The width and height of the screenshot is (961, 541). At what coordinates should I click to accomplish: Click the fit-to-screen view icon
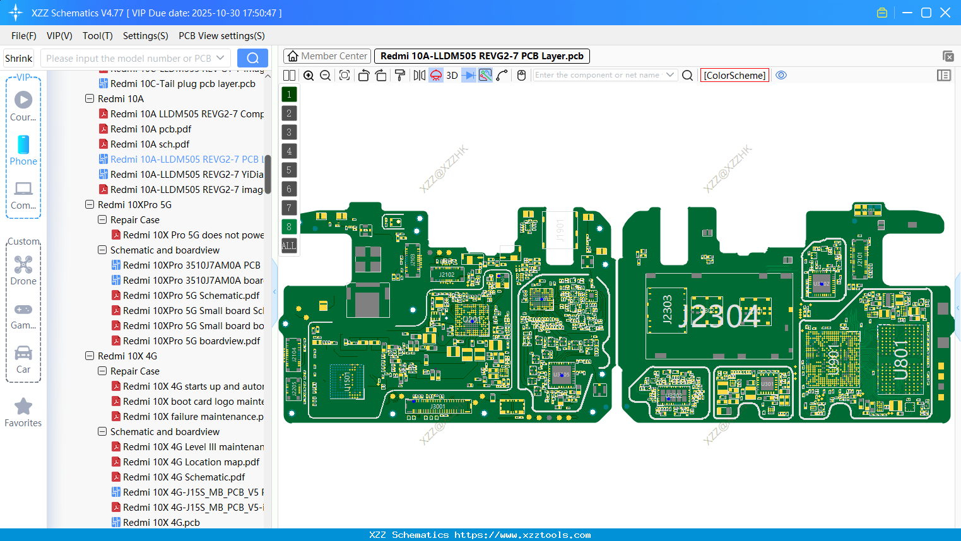tap(345, 76)
